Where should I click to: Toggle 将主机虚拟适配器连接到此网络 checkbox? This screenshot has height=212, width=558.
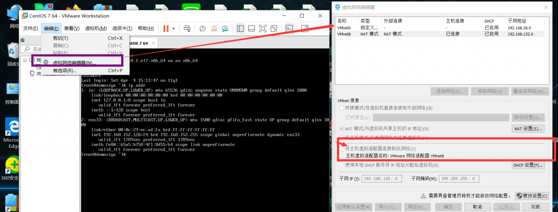coord(342,149)
